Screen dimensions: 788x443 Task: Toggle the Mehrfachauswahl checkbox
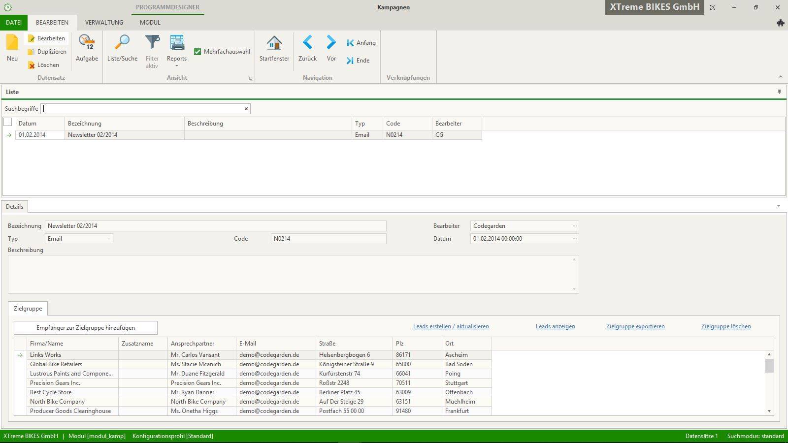click(197, 52)
